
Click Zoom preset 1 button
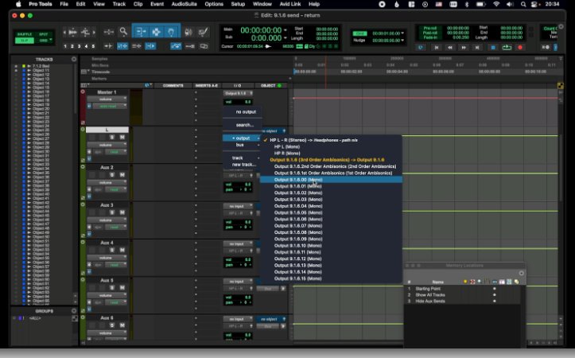pos(65,46)
